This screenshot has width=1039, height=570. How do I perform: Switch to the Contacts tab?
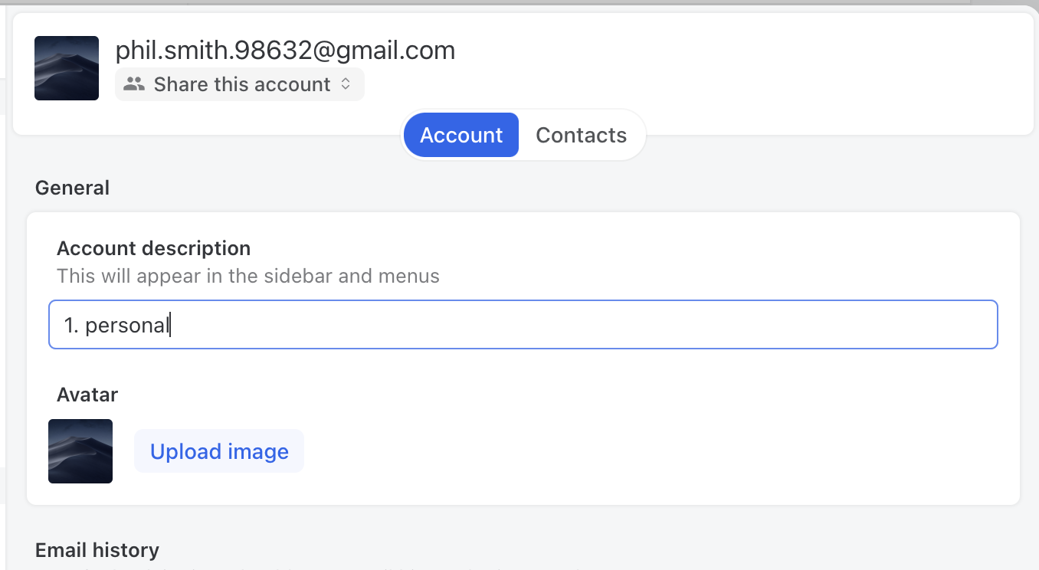[x=581, y=135]
